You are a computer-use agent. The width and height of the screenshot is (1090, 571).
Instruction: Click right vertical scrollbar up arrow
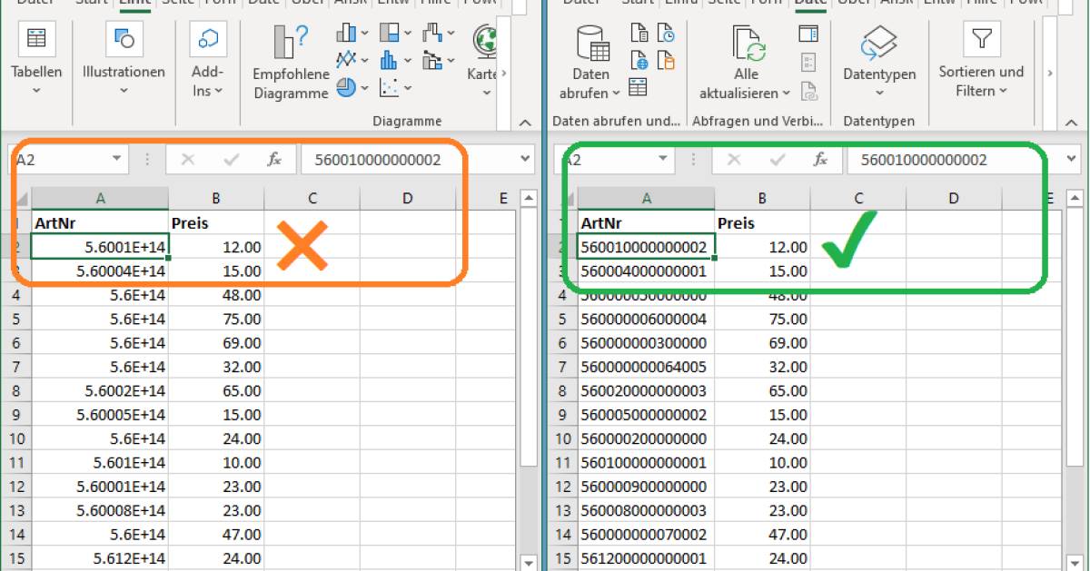(1075, 198)
